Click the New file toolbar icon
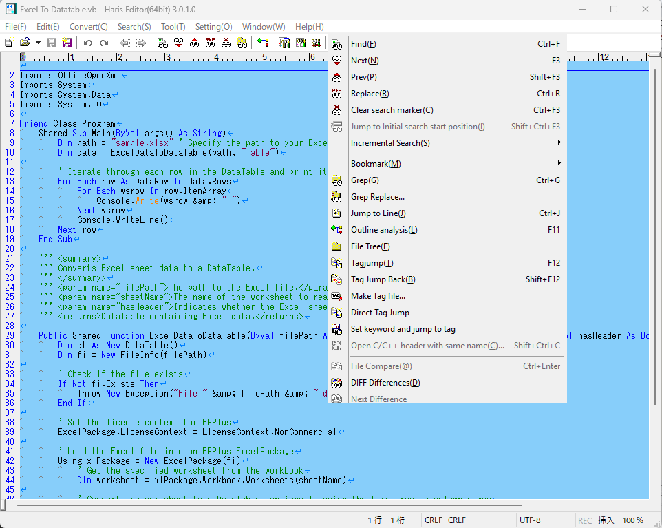The image size is (662, 528). click(x=9, y=43)
